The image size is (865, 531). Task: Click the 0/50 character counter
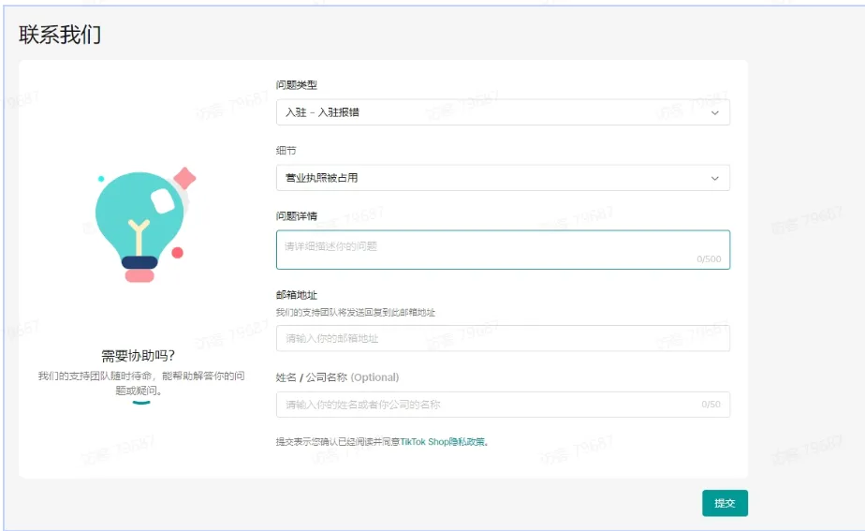[711, 405]
